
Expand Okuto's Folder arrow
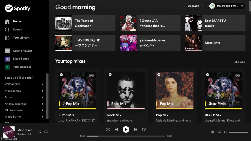coord(42,110)
